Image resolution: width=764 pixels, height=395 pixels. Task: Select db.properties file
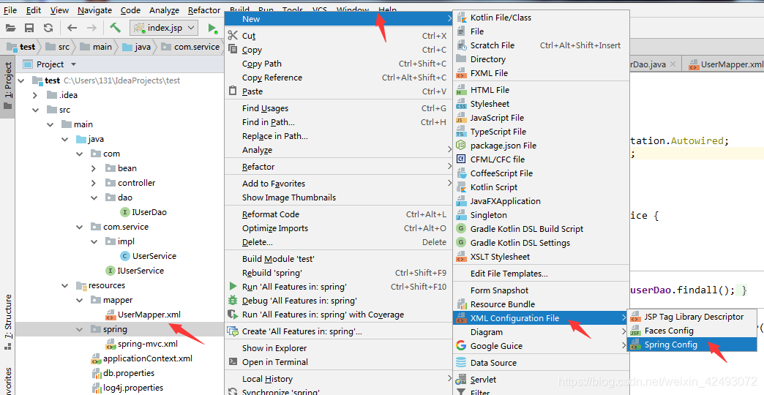pyautogui.click(x=123, y=373)
